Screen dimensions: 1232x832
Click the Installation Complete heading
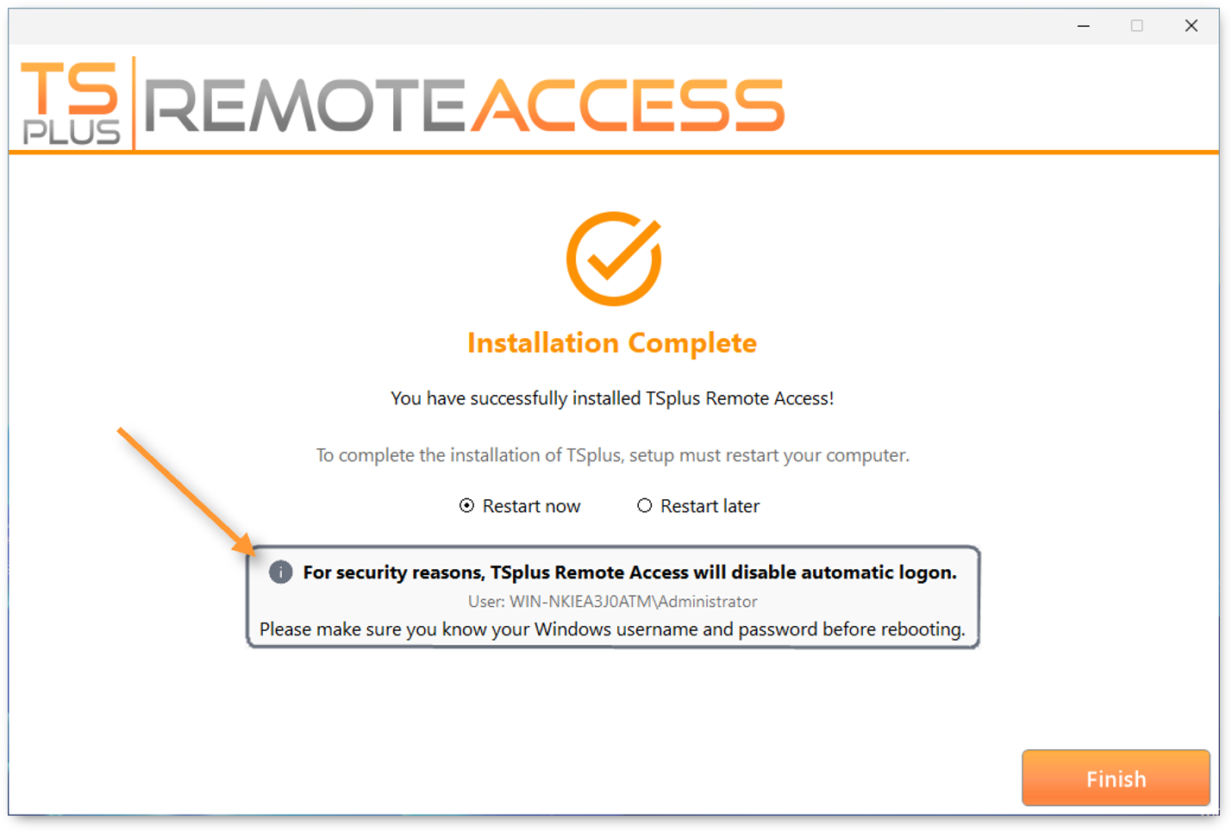pyautogui.click(x=612, y=343)
